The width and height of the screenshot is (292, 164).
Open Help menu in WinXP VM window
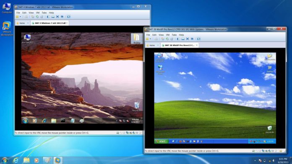[181, 35]
